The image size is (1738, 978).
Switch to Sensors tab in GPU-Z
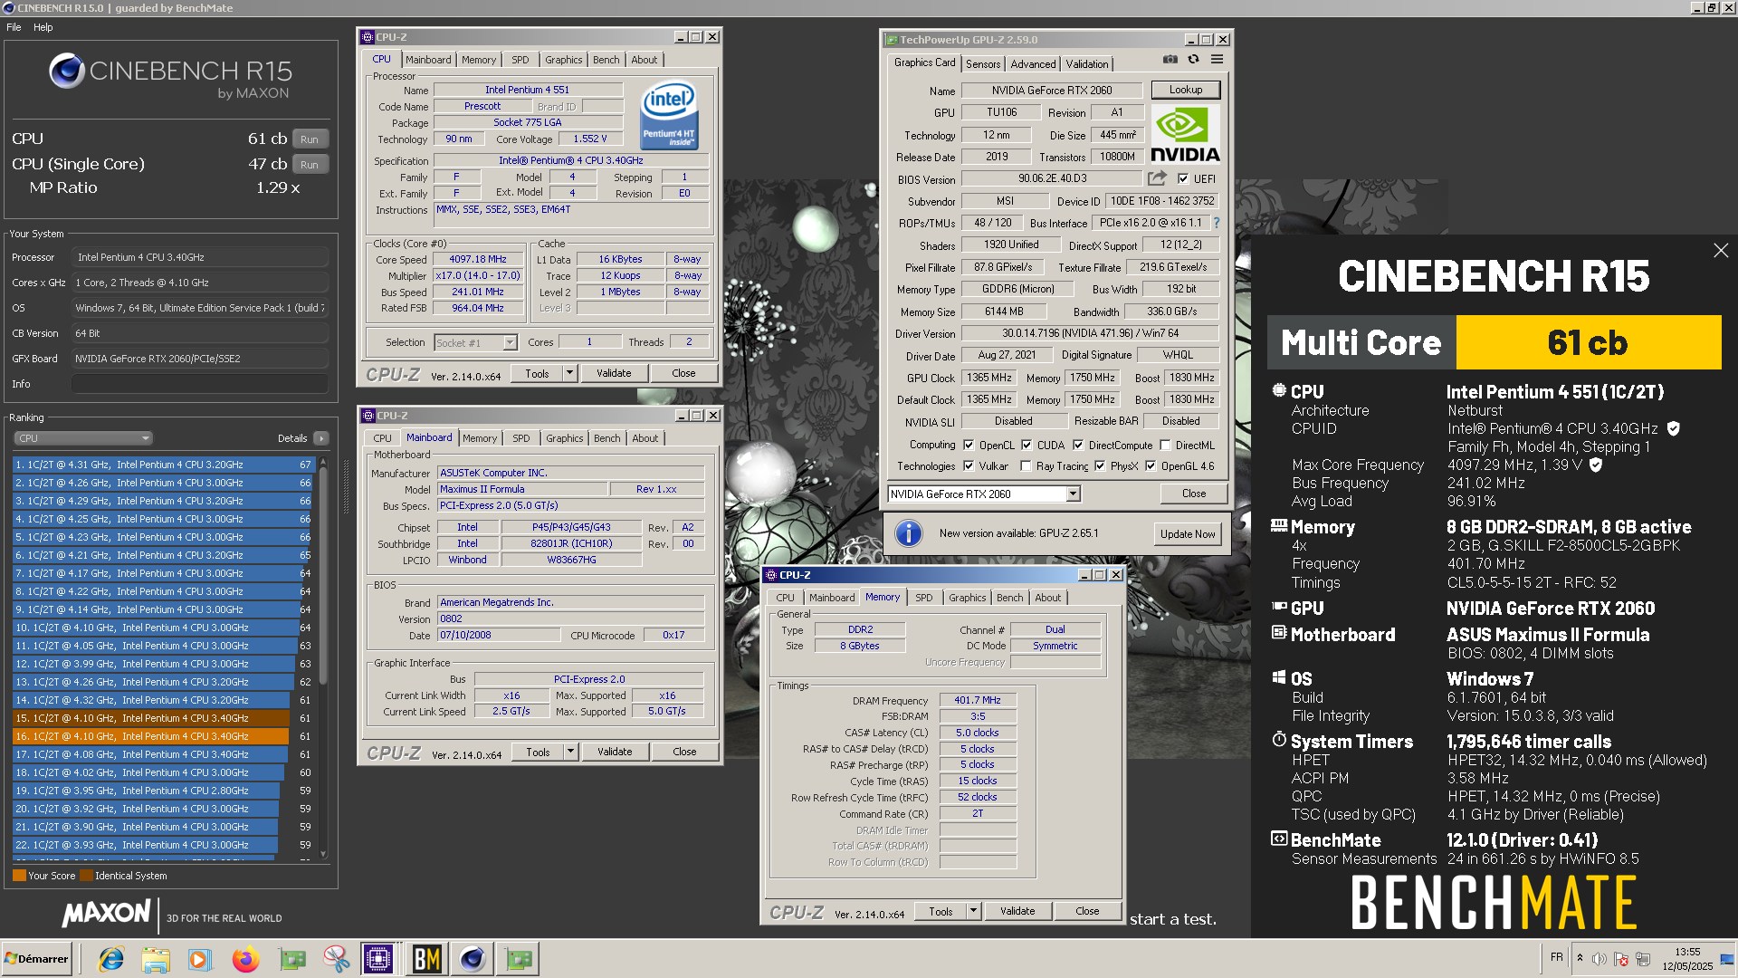[x=983, y=64]
